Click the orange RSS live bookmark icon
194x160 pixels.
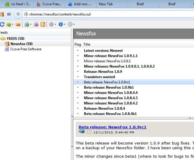pos(42,24)
